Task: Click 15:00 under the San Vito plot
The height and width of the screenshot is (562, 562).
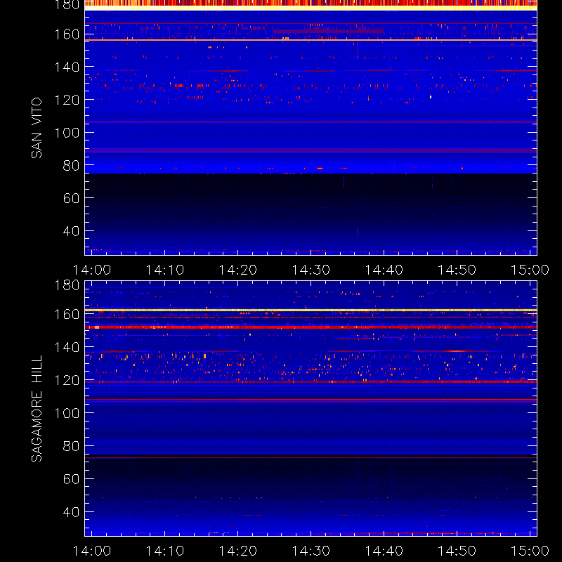Action: pos(530,270)
